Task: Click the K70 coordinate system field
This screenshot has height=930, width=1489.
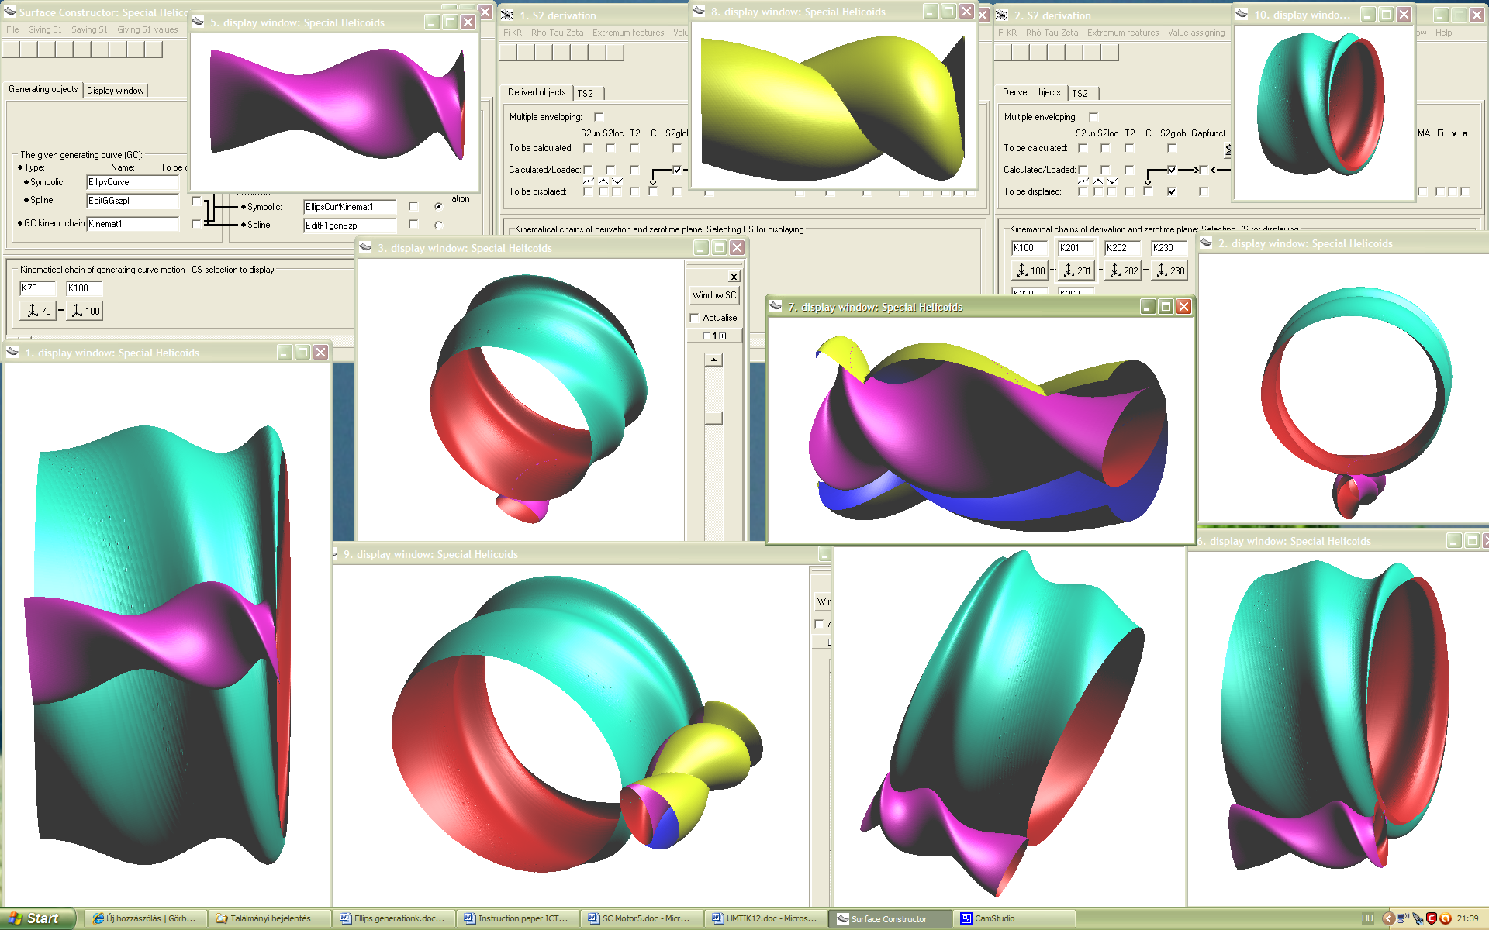Action: click(38, 288)
